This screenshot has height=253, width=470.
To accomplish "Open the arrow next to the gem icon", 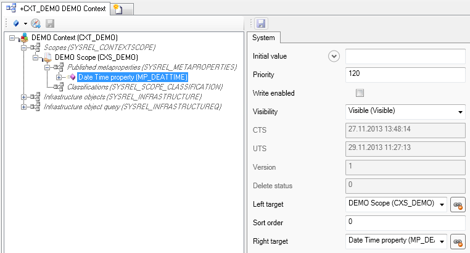I will (x=25, y=23).
